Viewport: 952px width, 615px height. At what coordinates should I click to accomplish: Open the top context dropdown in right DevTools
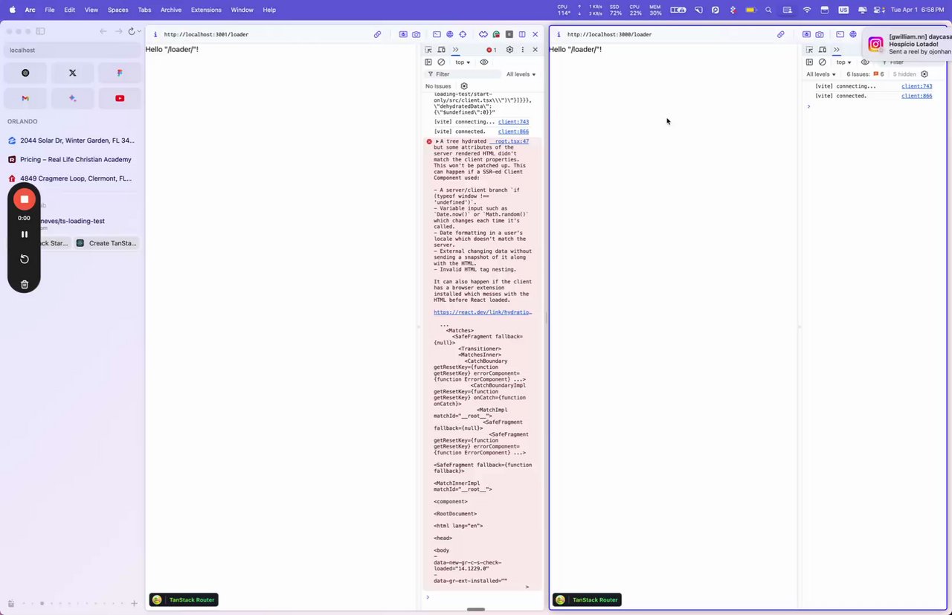(843, 62)
